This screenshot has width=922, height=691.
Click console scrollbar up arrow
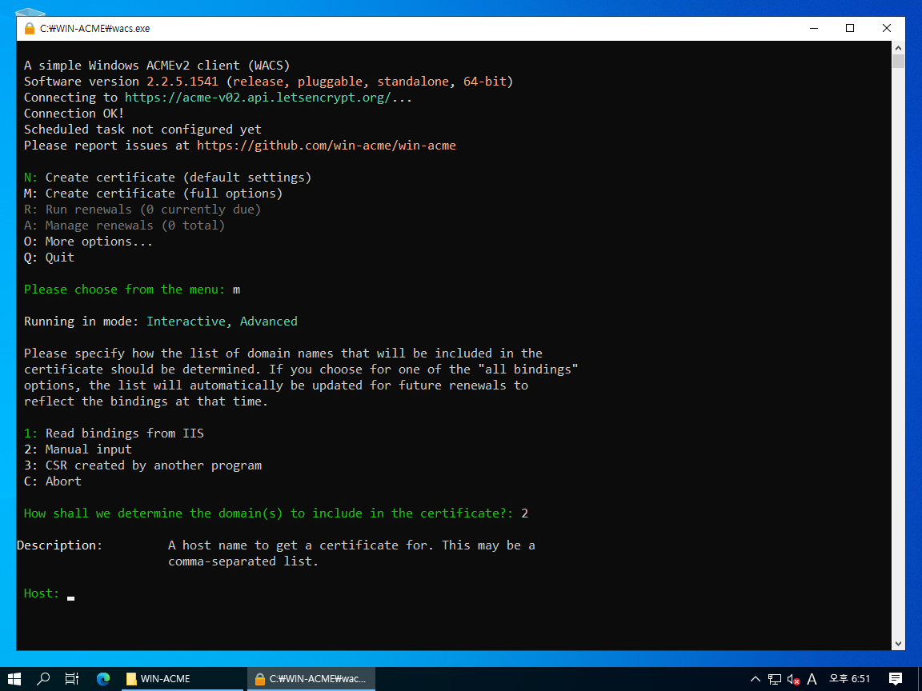(898, 48)
